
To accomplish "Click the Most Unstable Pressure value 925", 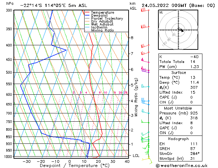I will [x=194, y=113].
